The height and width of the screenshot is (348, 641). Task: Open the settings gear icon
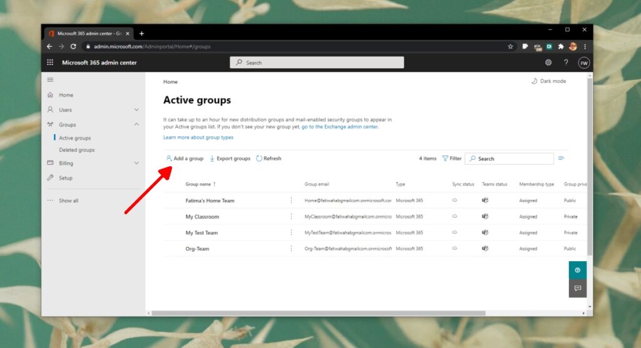[548, 62]
